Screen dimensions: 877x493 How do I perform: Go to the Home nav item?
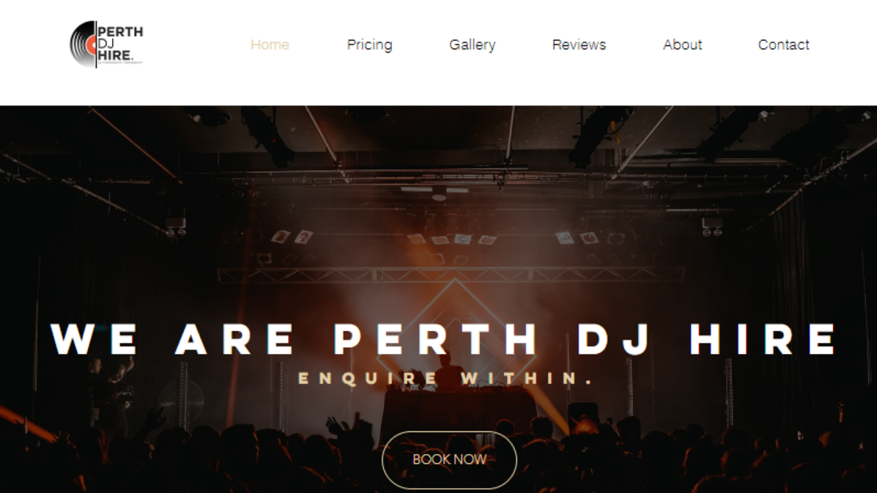click(x=270, y=44)
